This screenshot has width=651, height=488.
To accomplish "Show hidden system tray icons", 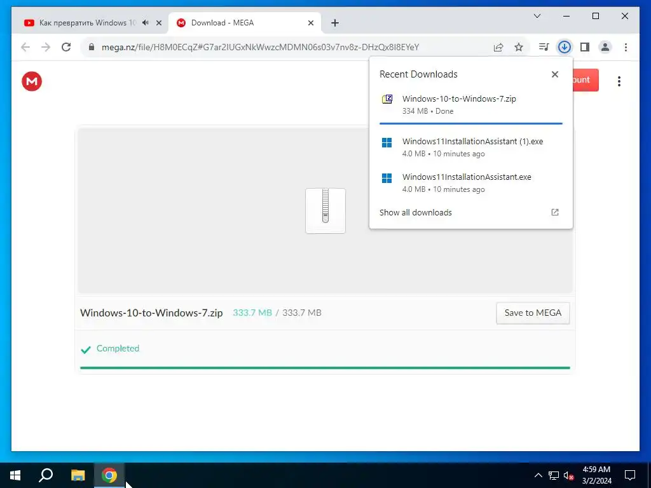I will tap(538, 475).
